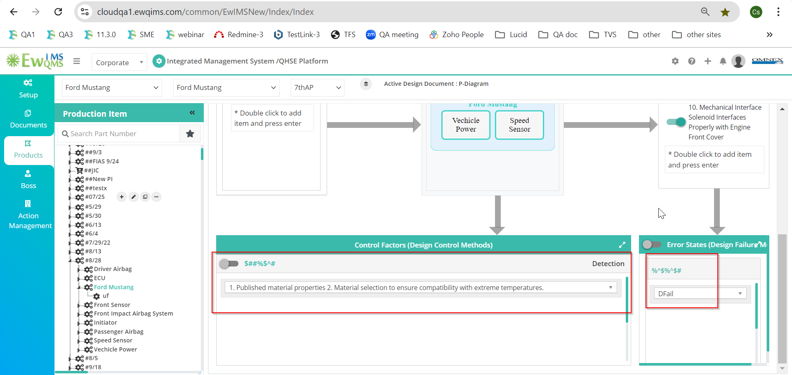This screenshot has width=792, height=375.
Task: Click favorites star beside part search
Action: pos(190,134)
